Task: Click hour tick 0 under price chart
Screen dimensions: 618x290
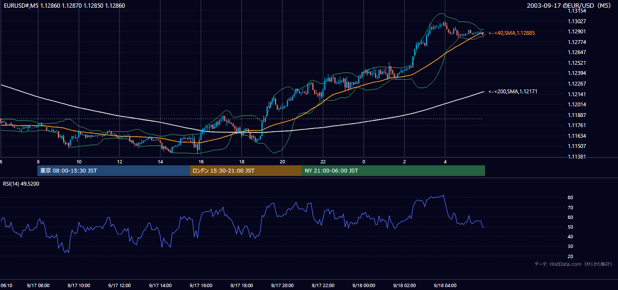Action: tap(364, 161)
